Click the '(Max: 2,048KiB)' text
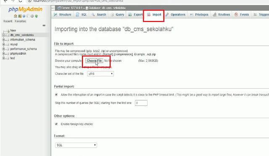Viewport: 269px width, 156px height. tap(148, 61)
